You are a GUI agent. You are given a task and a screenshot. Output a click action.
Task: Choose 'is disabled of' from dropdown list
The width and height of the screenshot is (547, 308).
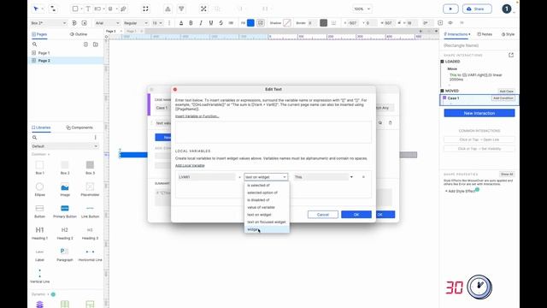point(267,199)
